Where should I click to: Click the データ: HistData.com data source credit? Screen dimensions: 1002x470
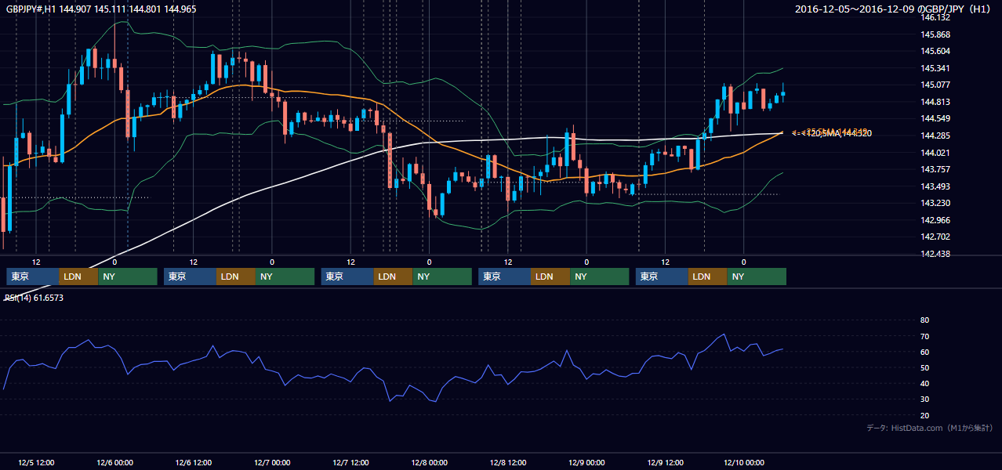930,428
